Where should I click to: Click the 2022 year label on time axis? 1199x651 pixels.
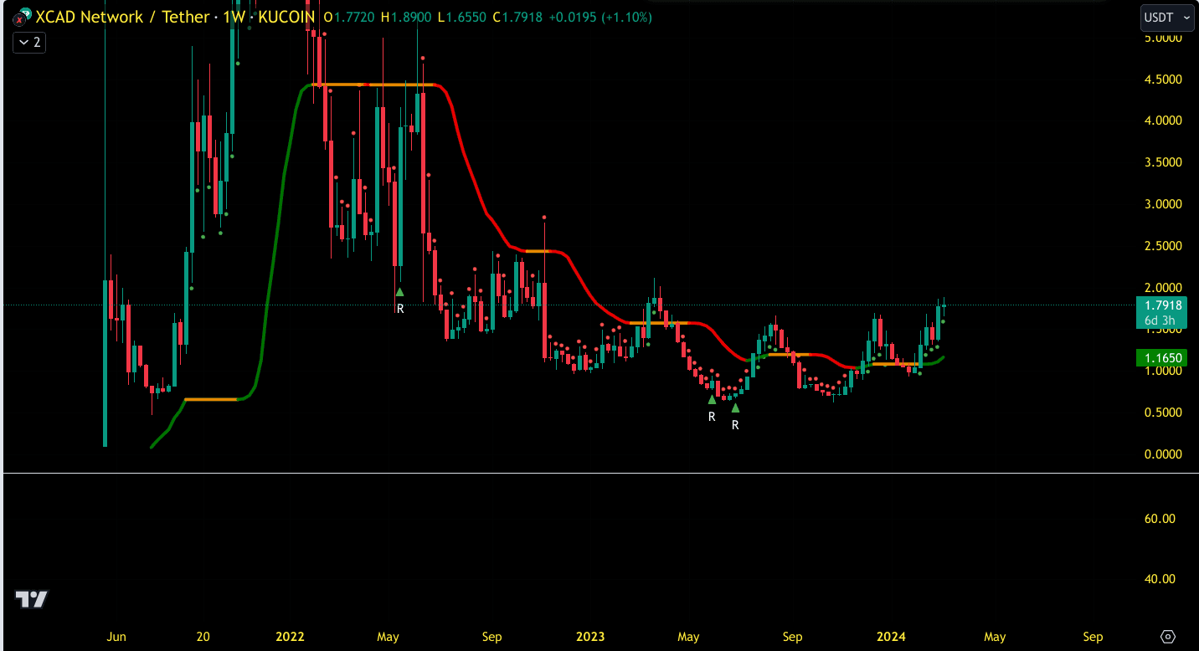(290, 637)
